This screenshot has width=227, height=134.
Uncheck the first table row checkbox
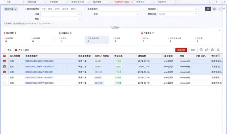tap(5, 61)
